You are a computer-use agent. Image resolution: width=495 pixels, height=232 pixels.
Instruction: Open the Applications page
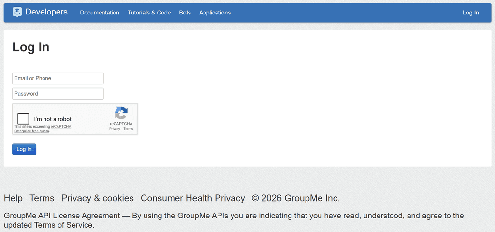215,13
